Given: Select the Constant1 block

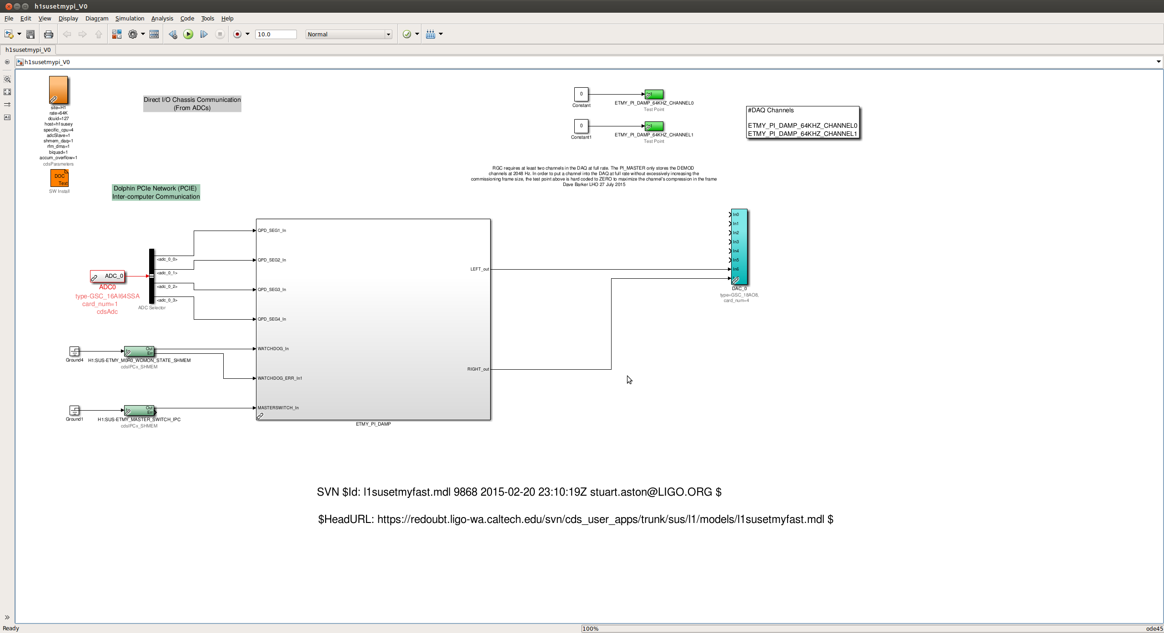Looking at the screenshot, I should 581,126.
